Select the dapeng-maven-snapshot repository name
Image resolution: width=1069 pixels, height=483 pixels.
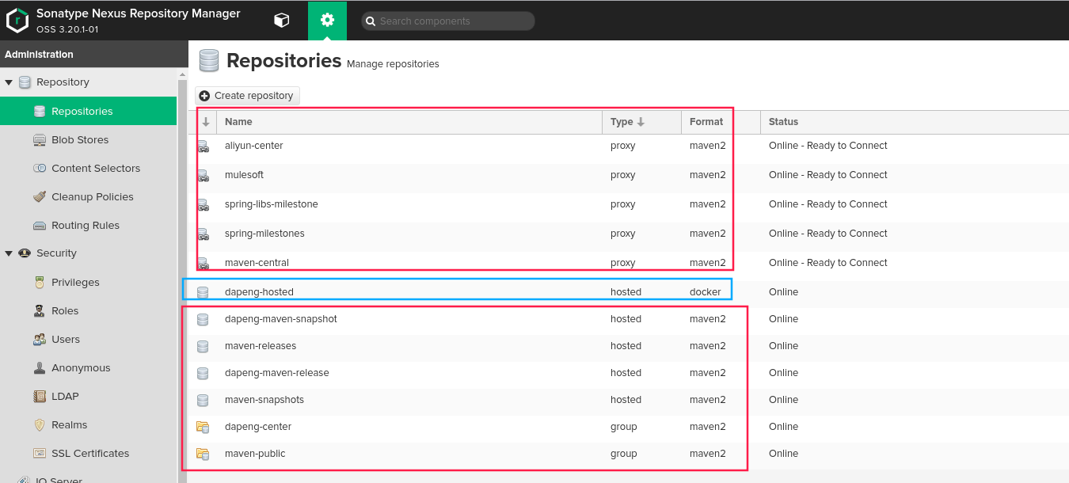(281, 319)
